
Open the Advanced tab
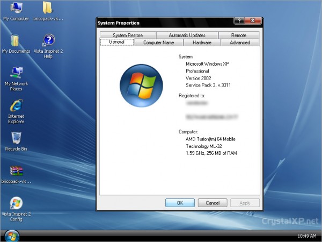[x=240, y=42]
